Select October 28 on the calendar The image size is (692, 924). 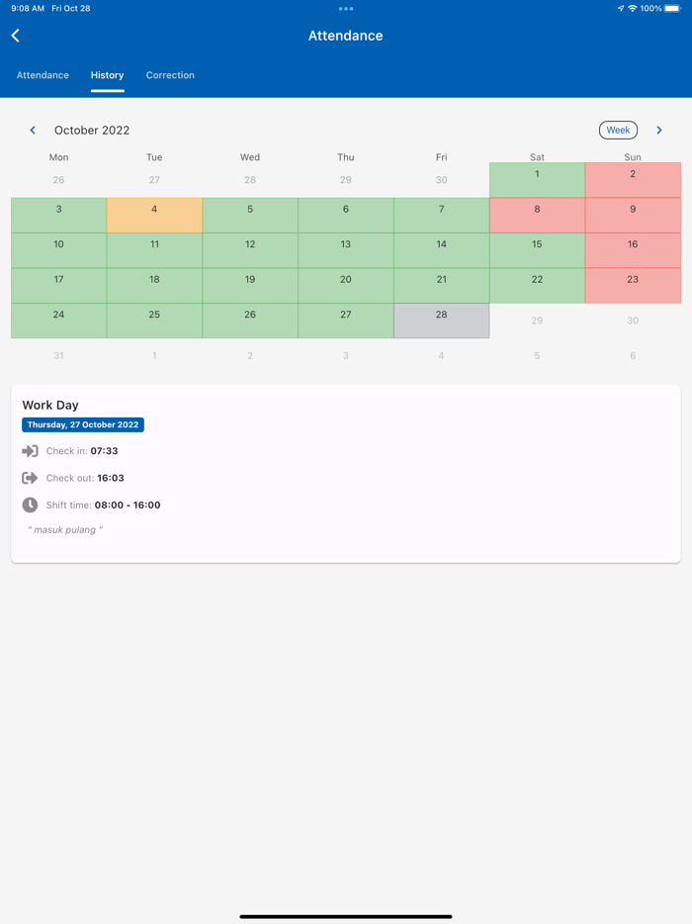tap(441, 320)
